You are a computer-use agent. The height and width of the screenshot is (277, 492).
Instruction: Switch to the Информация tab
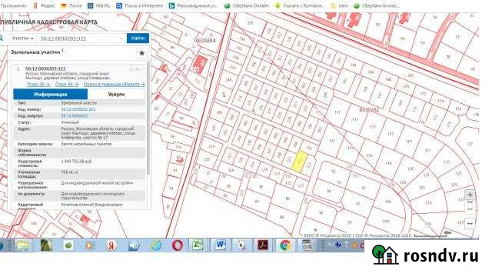click(x=50, y=94)
